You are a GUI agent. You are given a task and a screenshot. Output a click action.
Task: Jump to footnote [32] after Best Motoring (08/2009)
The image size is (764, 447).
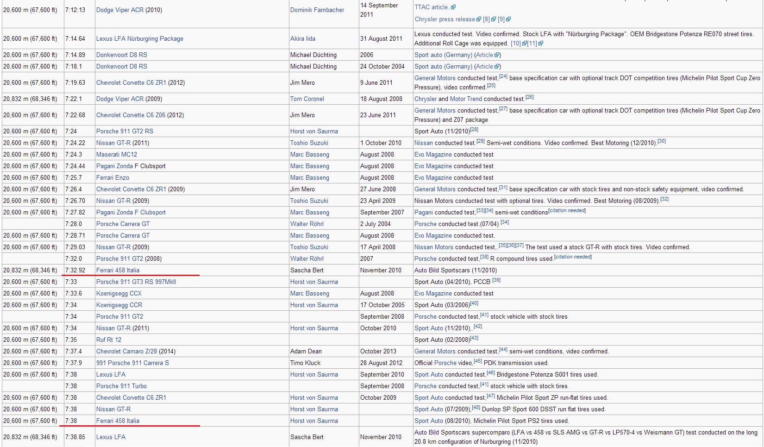(x=664, y=199)
